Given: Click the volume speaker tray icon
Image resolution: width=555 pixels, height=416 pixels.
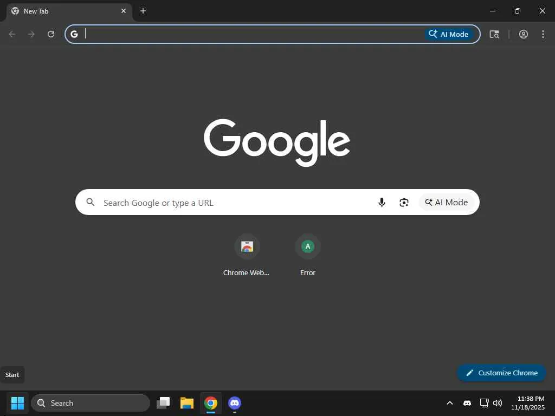Looking at the screenshot, I should 498,403.
